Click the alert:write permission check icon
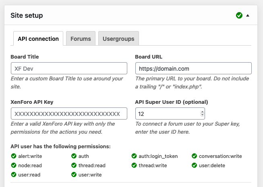 14,156
